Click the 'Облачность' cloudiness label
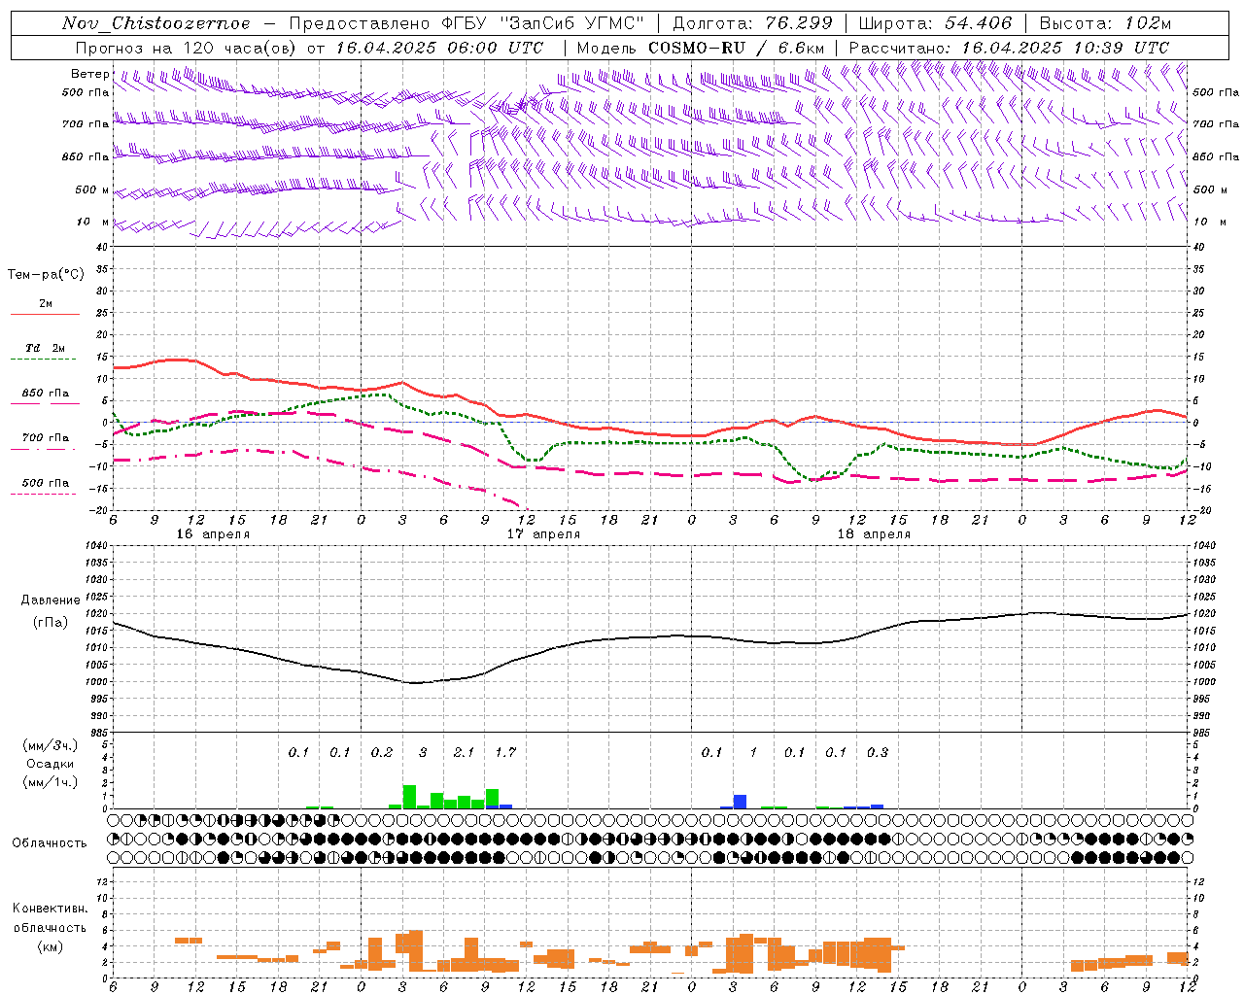 [50, 842]
